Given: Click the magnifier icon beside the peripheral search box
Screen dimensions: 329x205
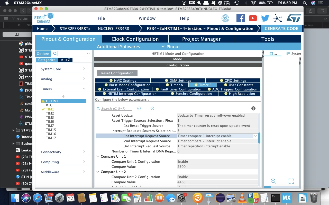Looking at the screenshot, I should (x=55, y=54).
